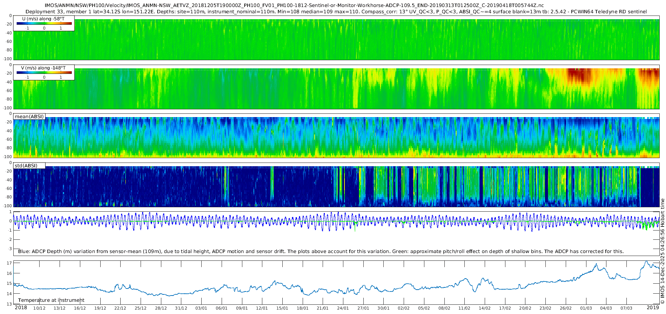This screenshot has height=314, width=666.
Task: Click the 14/02 date tick label
Action: point(485,308)
